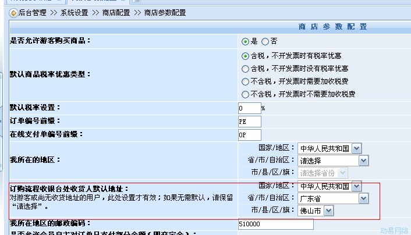Screen dimensions: 411x235
Task: Click the 默认税率设置 input field
Action: pyautogui.click(x=249, y=108)
